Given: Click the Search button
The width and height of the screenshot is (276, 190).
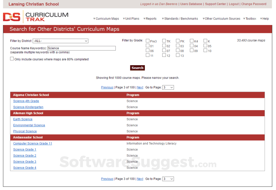Looking at the screenshot, I should 137,68.
